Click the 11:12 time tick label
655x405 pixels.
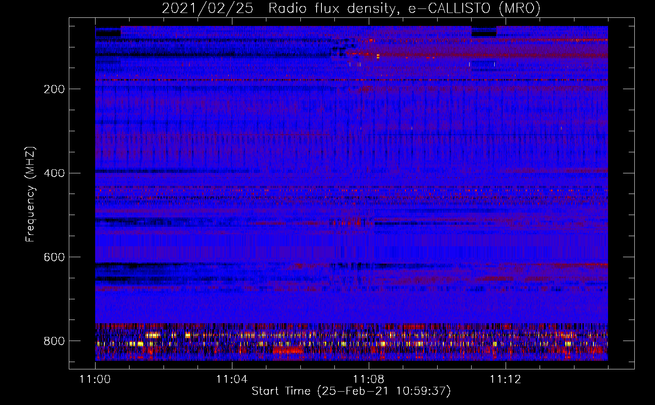(506, 379)
